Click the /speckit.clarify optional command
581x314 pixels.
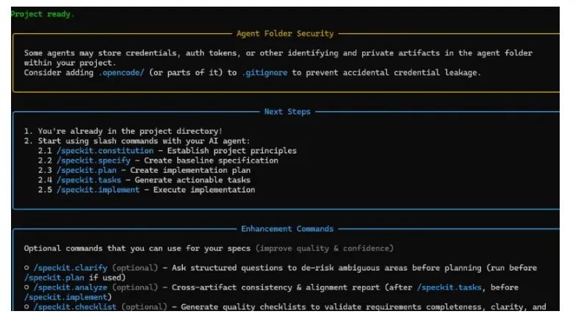click(71, 268)
